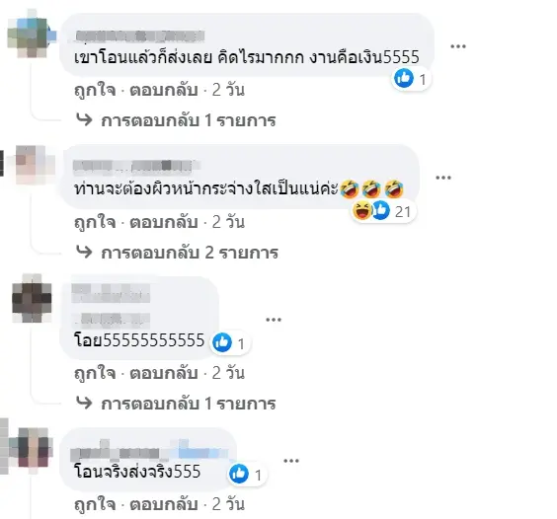Open three-dot menu beside โอนจริงส่งจริง555 comment
Image resolution: width=557 pixels, height=519 pixels.
pyautogui.click(x=291, y=461)
